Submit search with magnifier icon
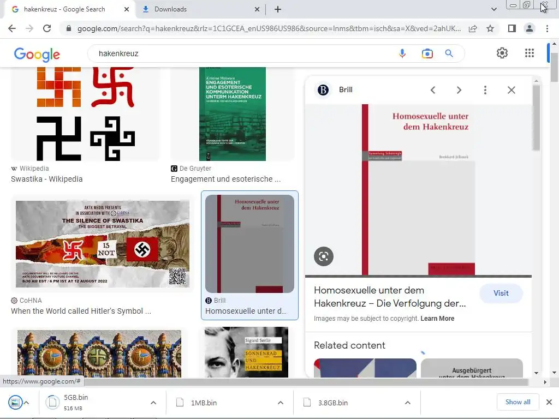559x419 pixels. [x=449, y=53]
